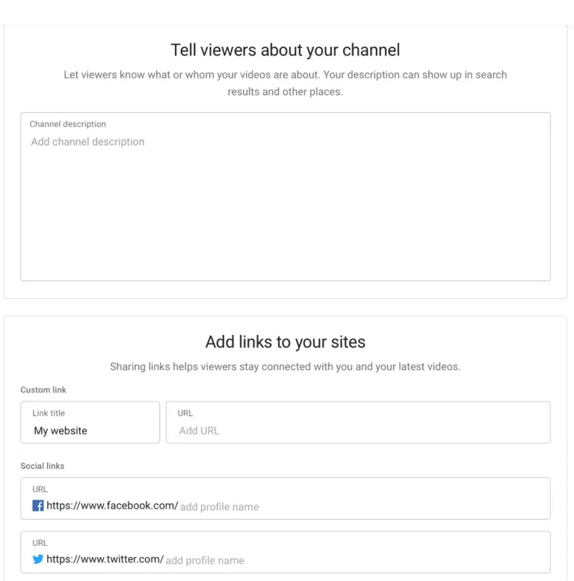Click the Facebook logo icon
This screenshot has width=574, height=581.
[x=38, y=505]
